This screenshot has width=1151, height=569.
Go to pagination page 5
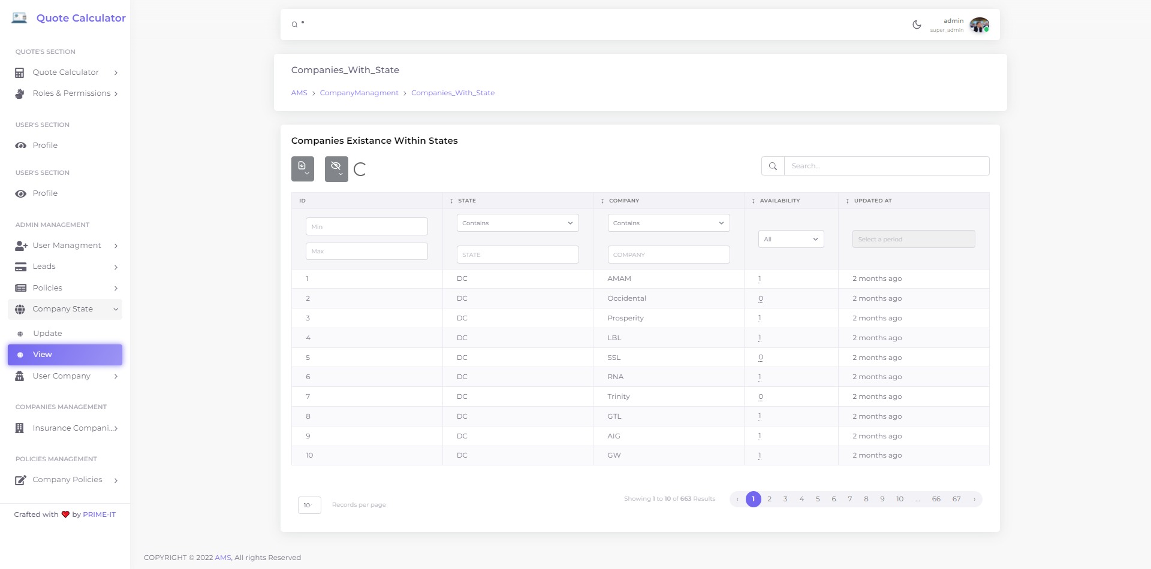click(x=818, y=499)
